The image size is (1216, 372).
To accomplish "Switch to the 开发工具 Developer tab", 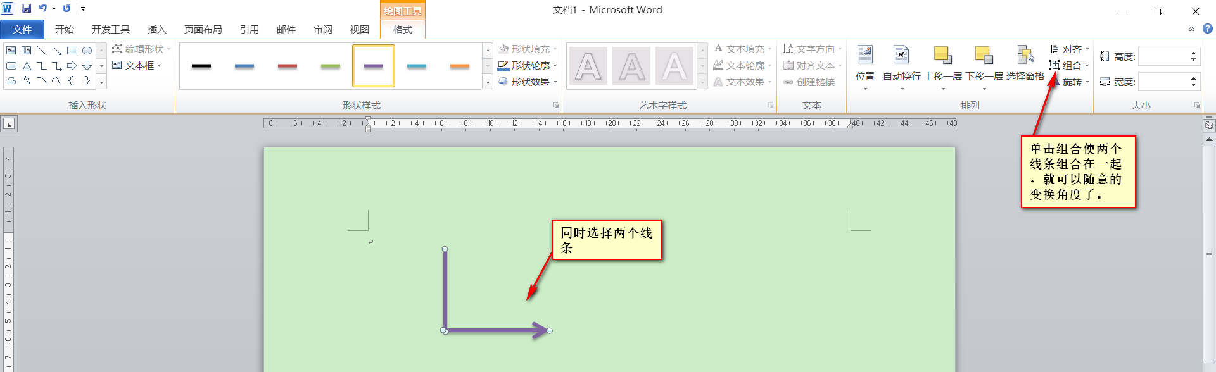I will click(111, 29).
